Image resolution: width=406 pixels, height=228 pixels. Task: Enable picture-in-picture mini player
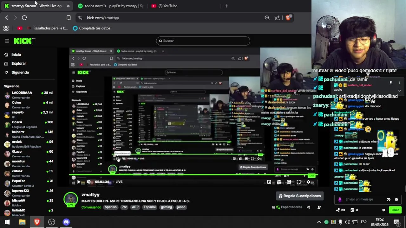[269, 182]
